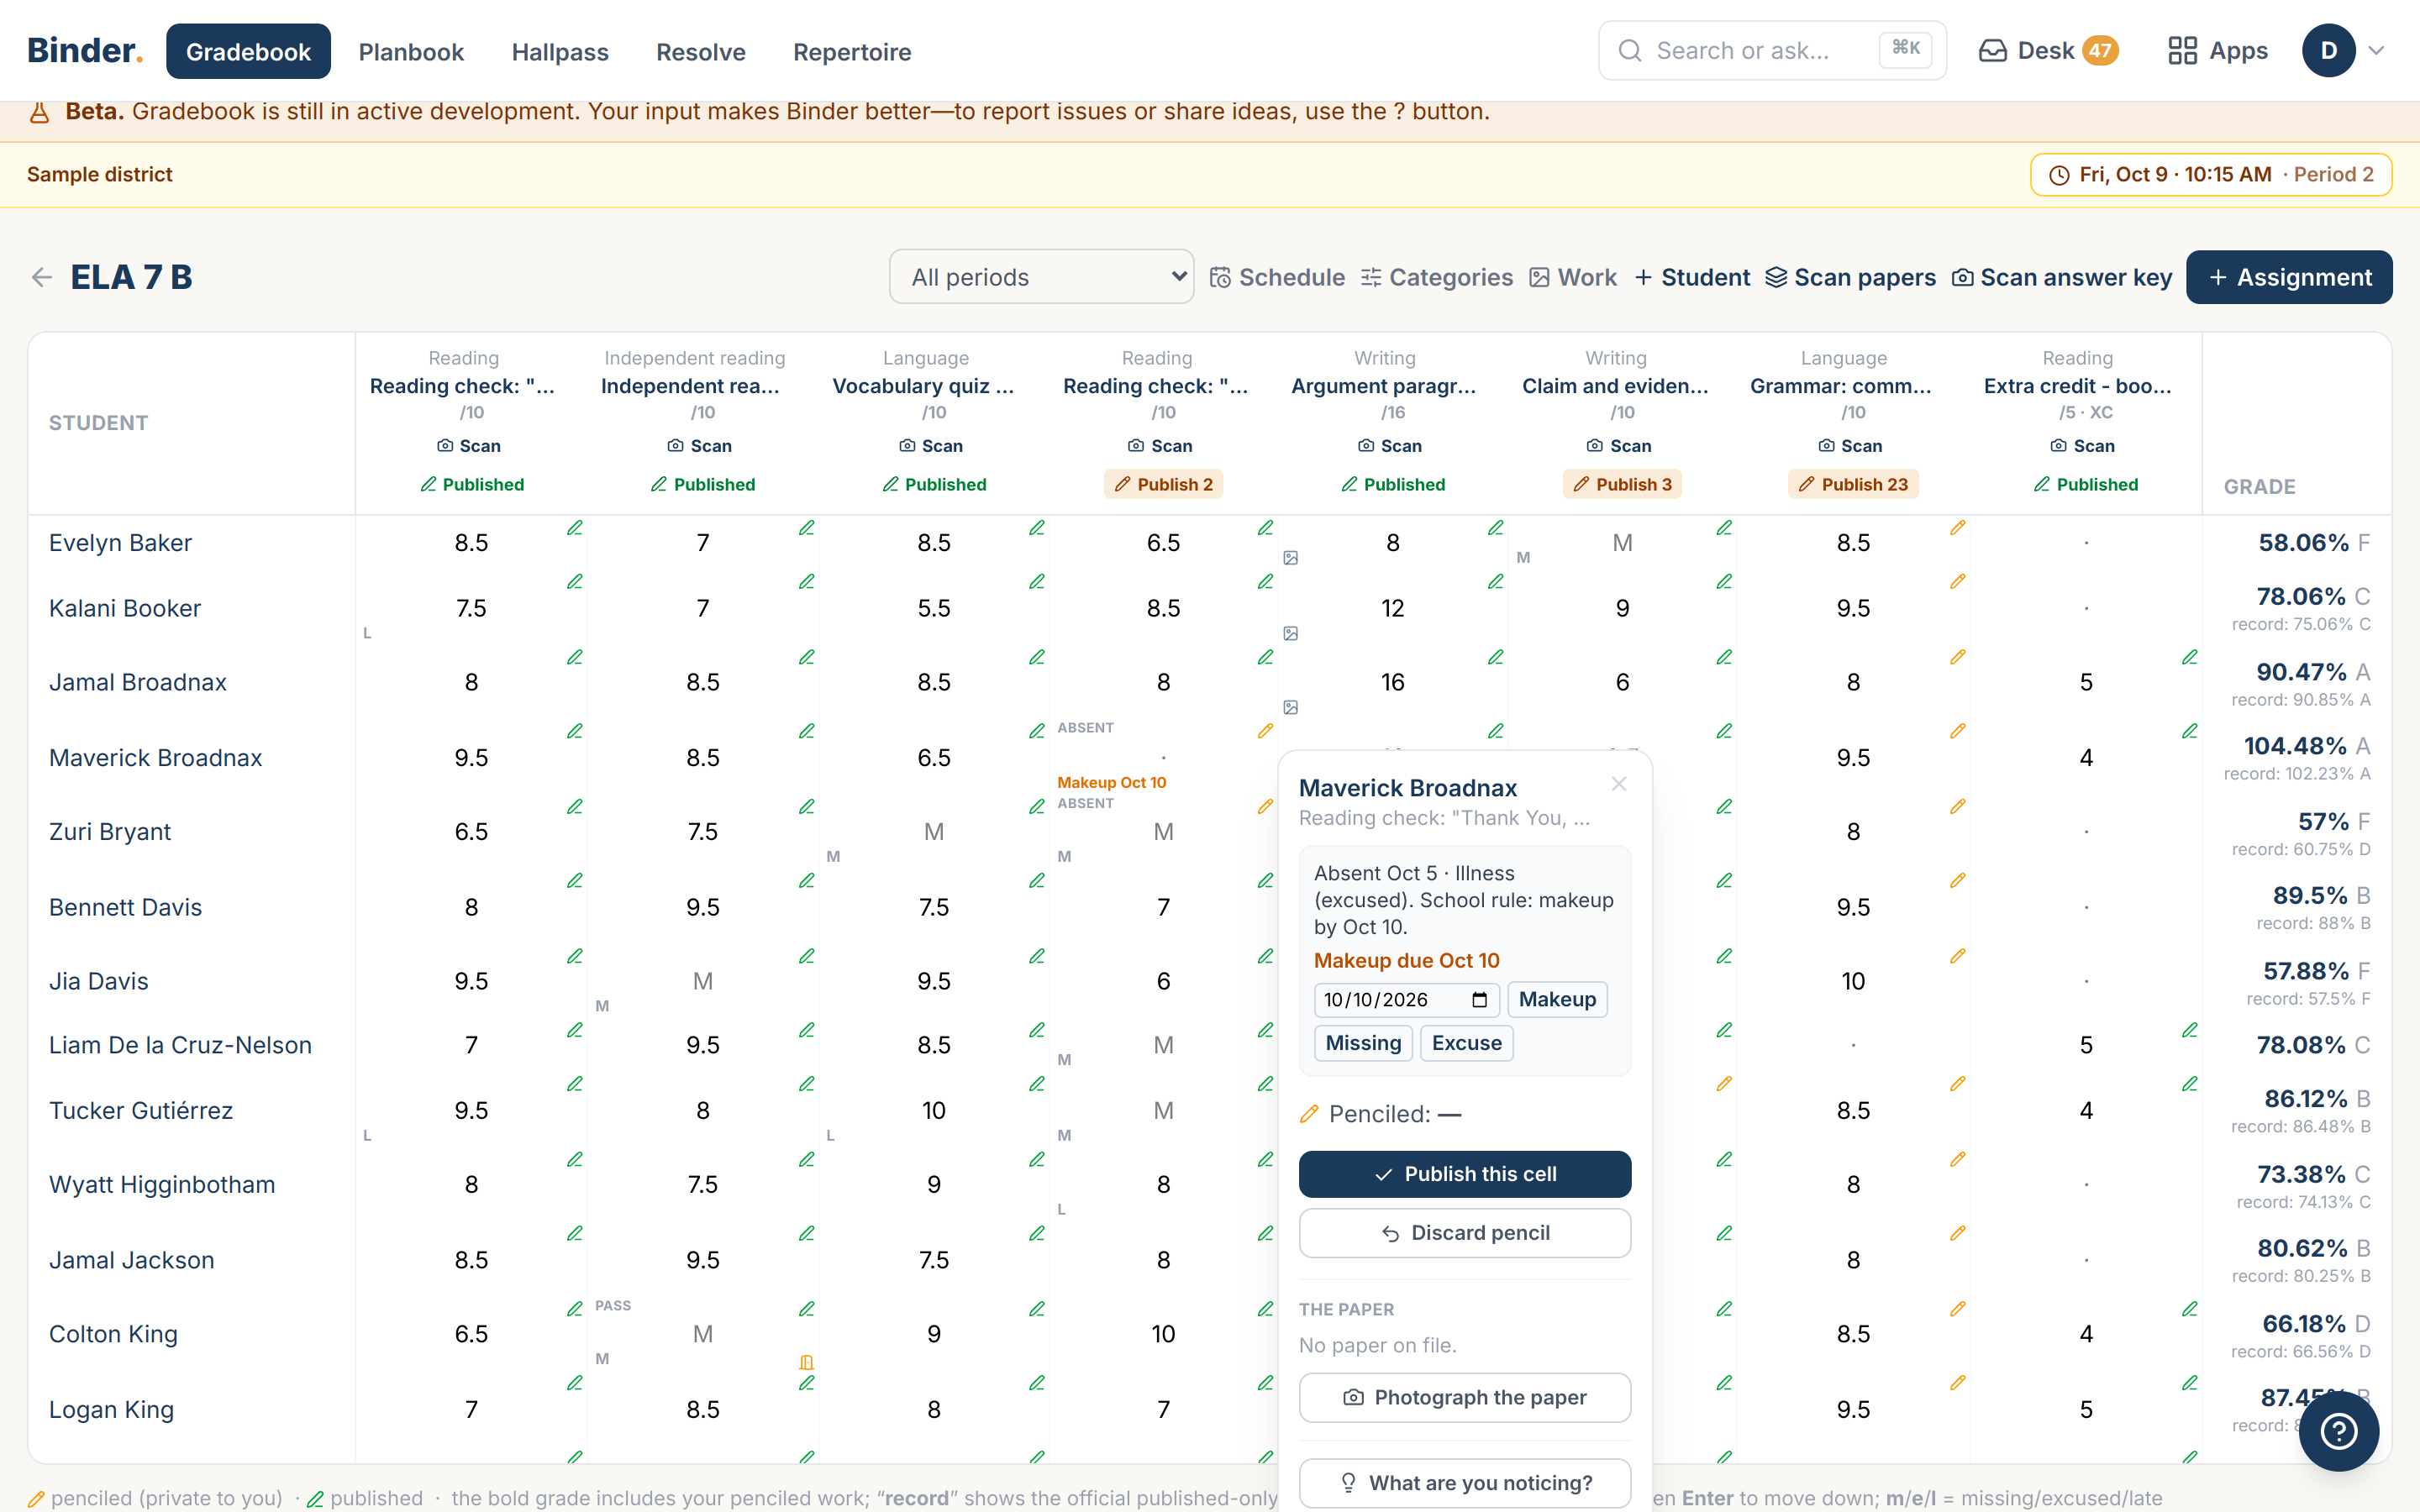Click Scan under Extra credit column
Viewport: 2420px width, 1512px height.
(x=2082, y=446)
